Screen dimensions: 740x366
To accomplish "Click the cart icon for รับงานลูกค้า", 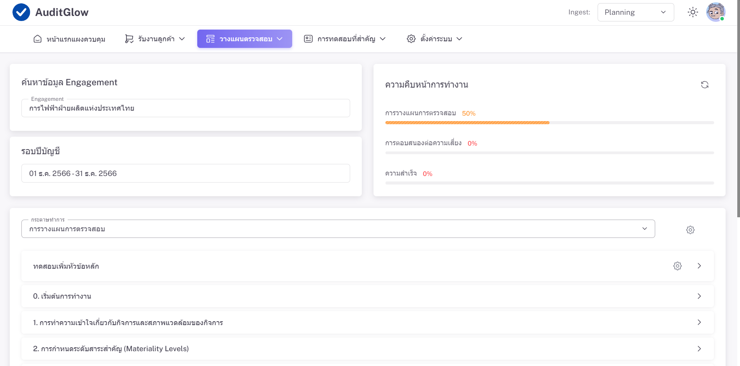I will (129, 39).
